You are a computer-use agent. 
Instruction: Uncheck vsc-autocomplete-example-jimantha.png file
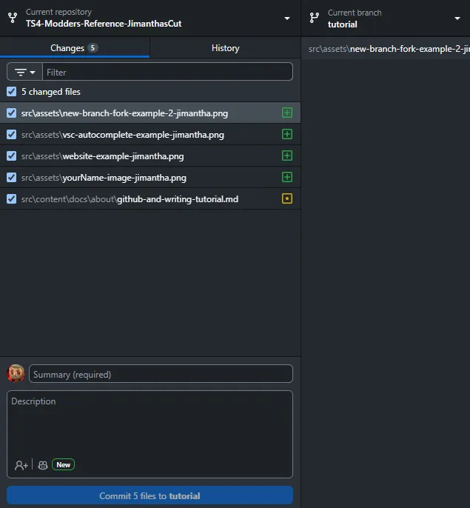tap(11, 135)
